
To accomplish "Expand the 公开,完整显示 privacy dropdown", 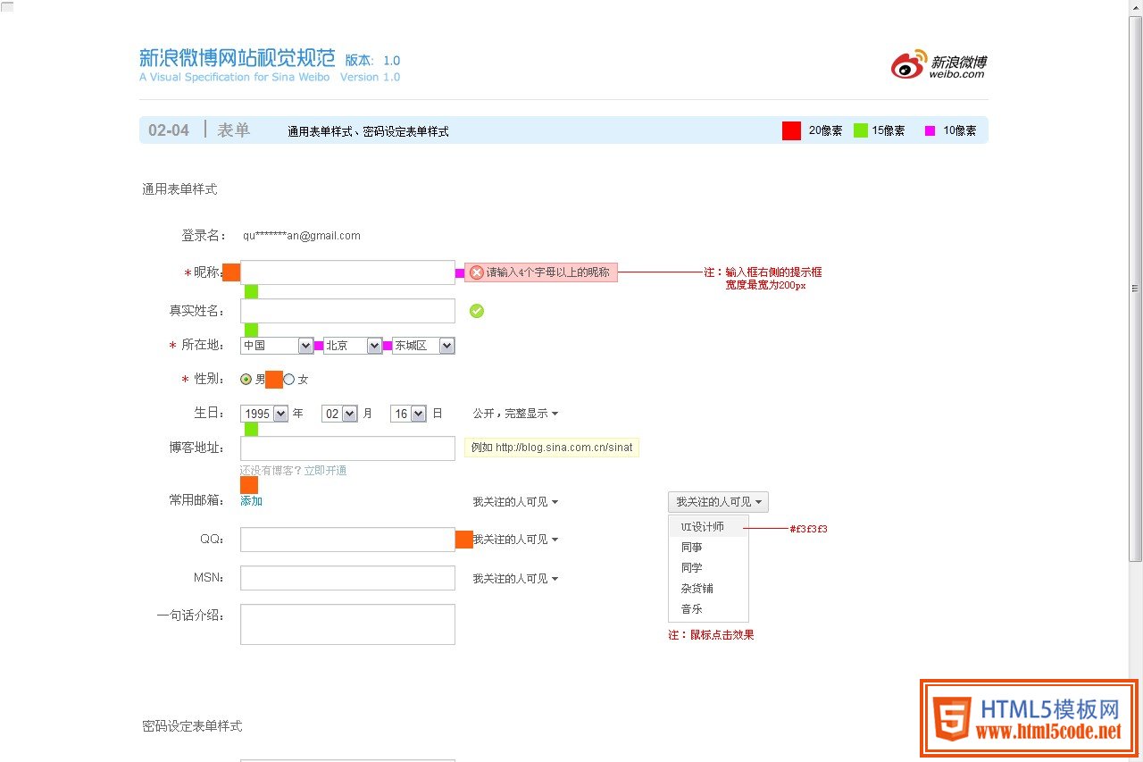I will pyautogui.click(x=515, y=414).
